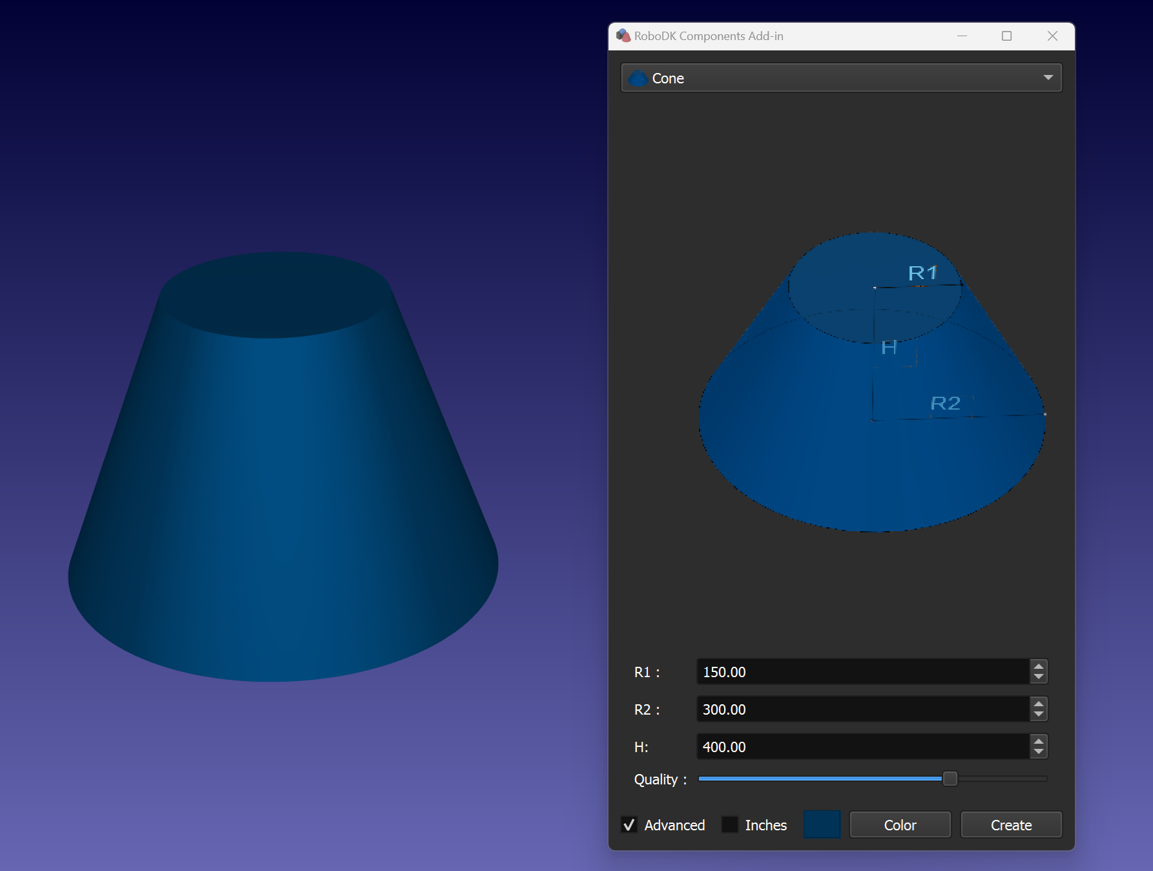Increase R2 using its up spinner arrow
This screenshot has width=1153, height=871.
point(1038,704)
